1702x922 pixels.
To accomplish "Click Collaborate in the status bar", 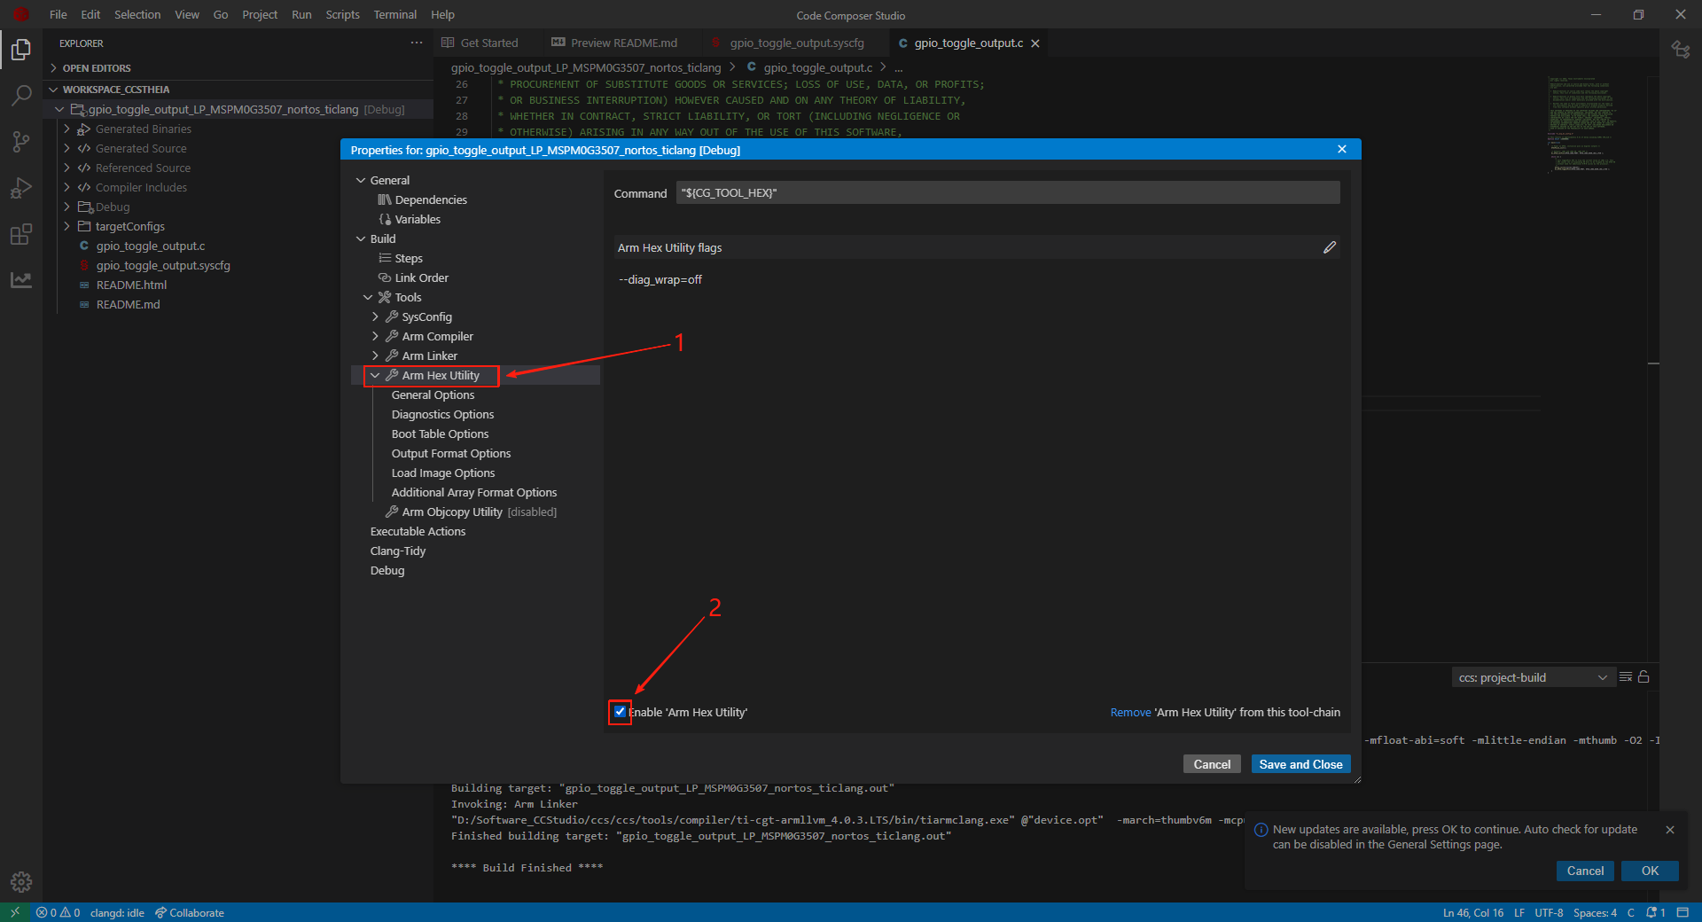I will pyautogui.click(x=190, y=912).
